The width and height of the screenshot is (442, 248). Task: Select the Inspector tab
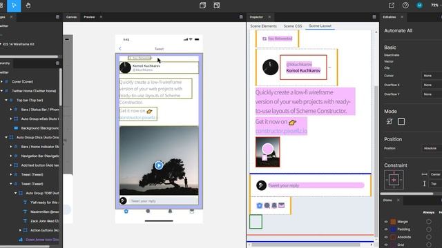click(x=256, y=17)
